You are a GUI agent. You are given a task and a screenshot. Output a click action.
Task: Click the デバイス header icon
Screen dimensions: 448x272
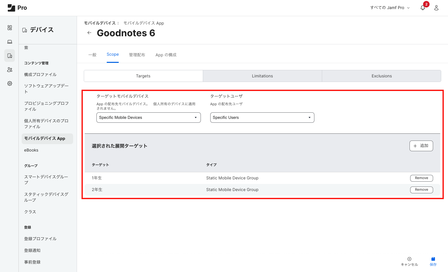25,30
